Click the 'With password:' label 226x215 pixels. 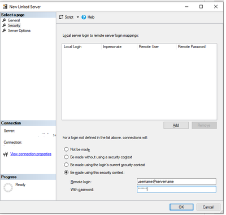(x=82, y=190)
